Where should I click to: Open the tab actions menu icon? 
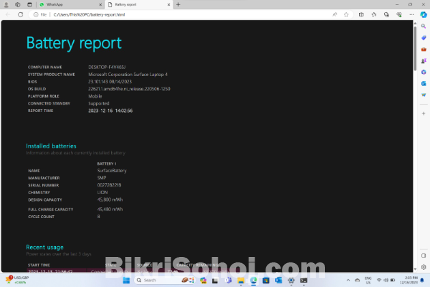click(29, 5)
